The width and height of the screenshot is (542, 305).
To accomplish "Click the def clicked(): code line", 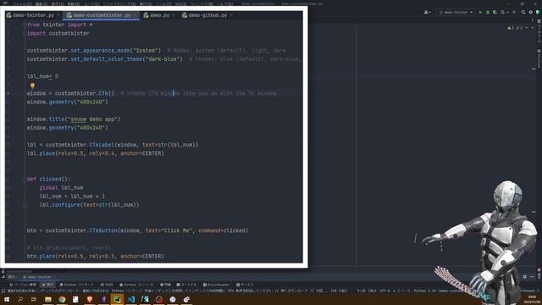I will (49, 179).
